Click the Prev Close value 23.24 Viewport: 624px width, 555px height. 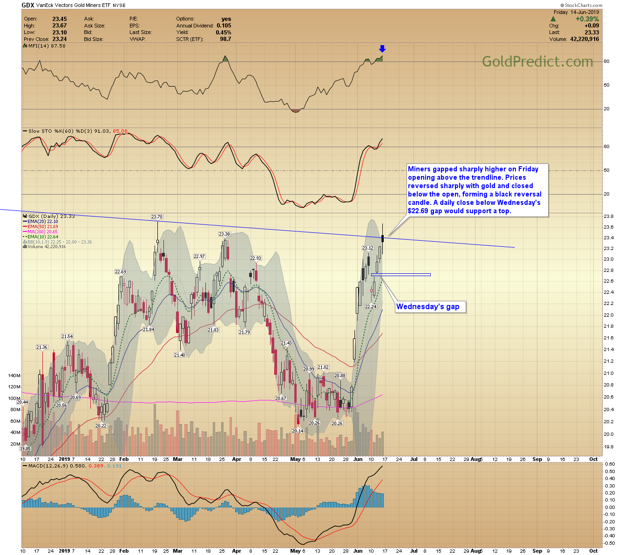click(x=60, y=39)
